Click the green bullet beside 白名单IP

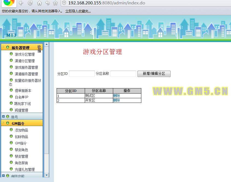pos(11,97)
